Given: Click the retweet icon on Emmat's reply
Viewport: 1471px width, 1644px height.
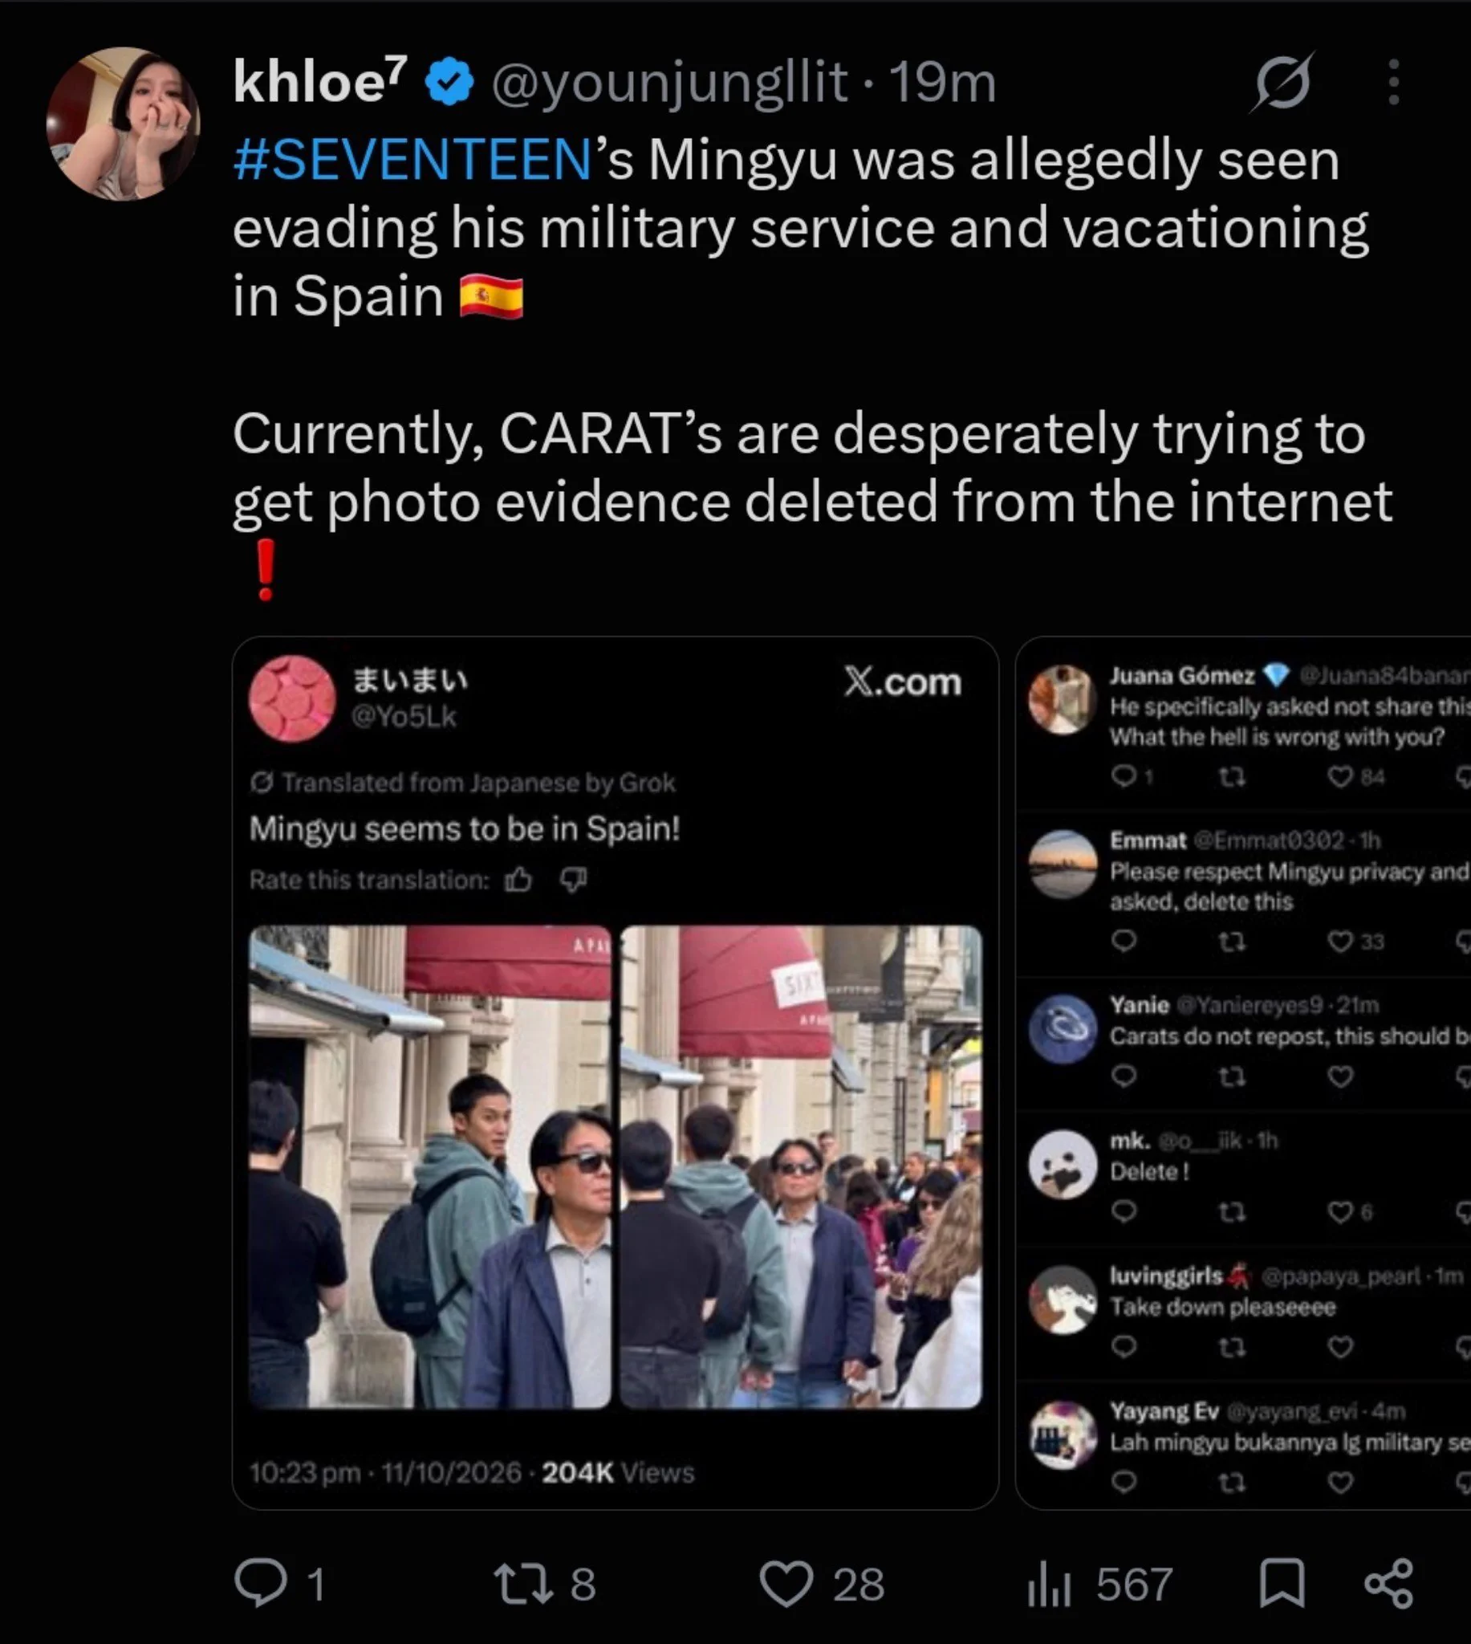Looking at the screenshot, I should [x=1232, y=942].
